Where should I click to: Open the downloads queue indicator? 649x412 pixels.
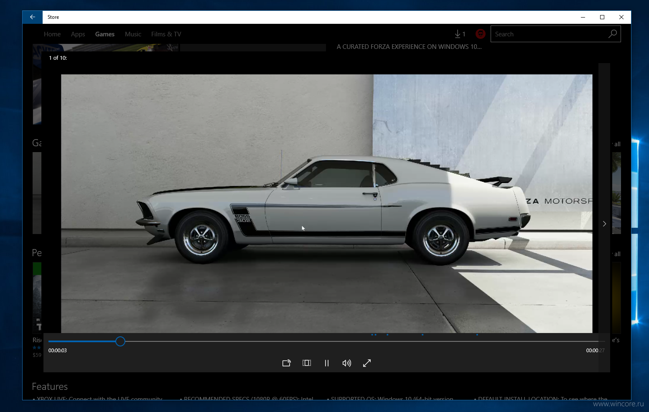point(460,34)
